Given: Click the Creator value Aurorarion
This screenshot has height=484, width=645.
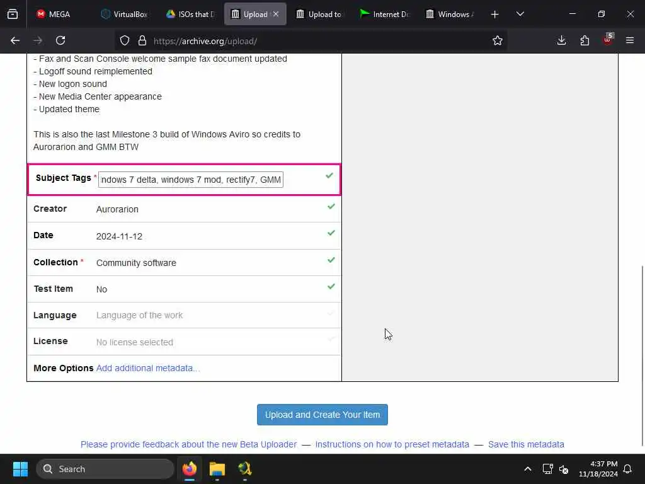Looking at the screenshot, I should [117, 209].
